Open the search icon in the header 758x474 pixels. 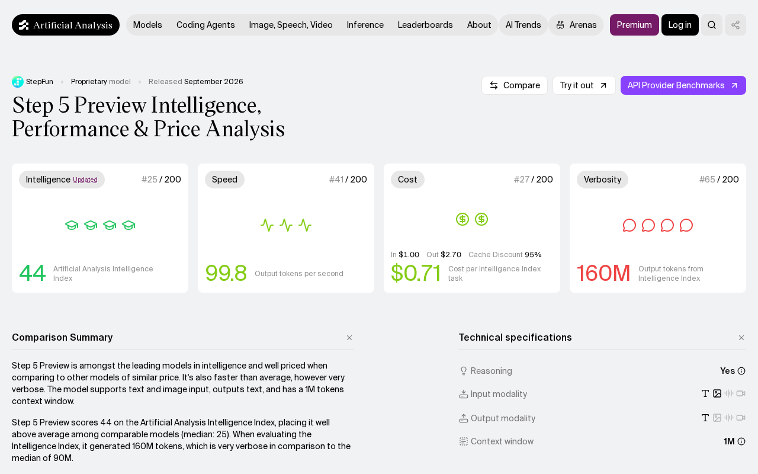point(712,25)
